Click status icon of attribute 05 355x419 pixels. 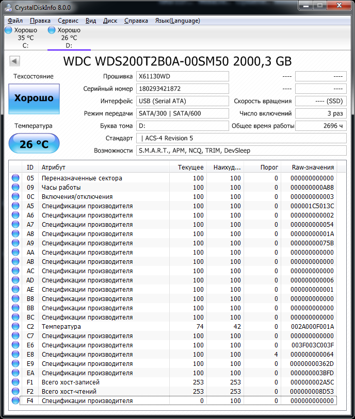(x=15, y=178)
